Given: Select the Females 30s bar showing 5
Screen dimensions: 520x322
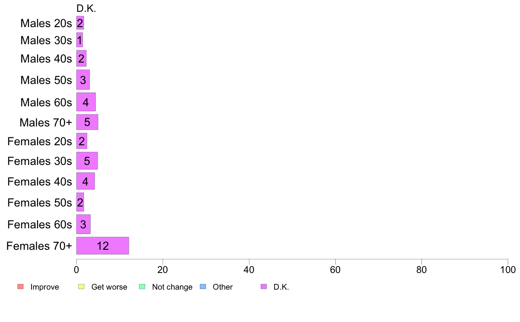Looking at the screenshot, I should 87,161.
